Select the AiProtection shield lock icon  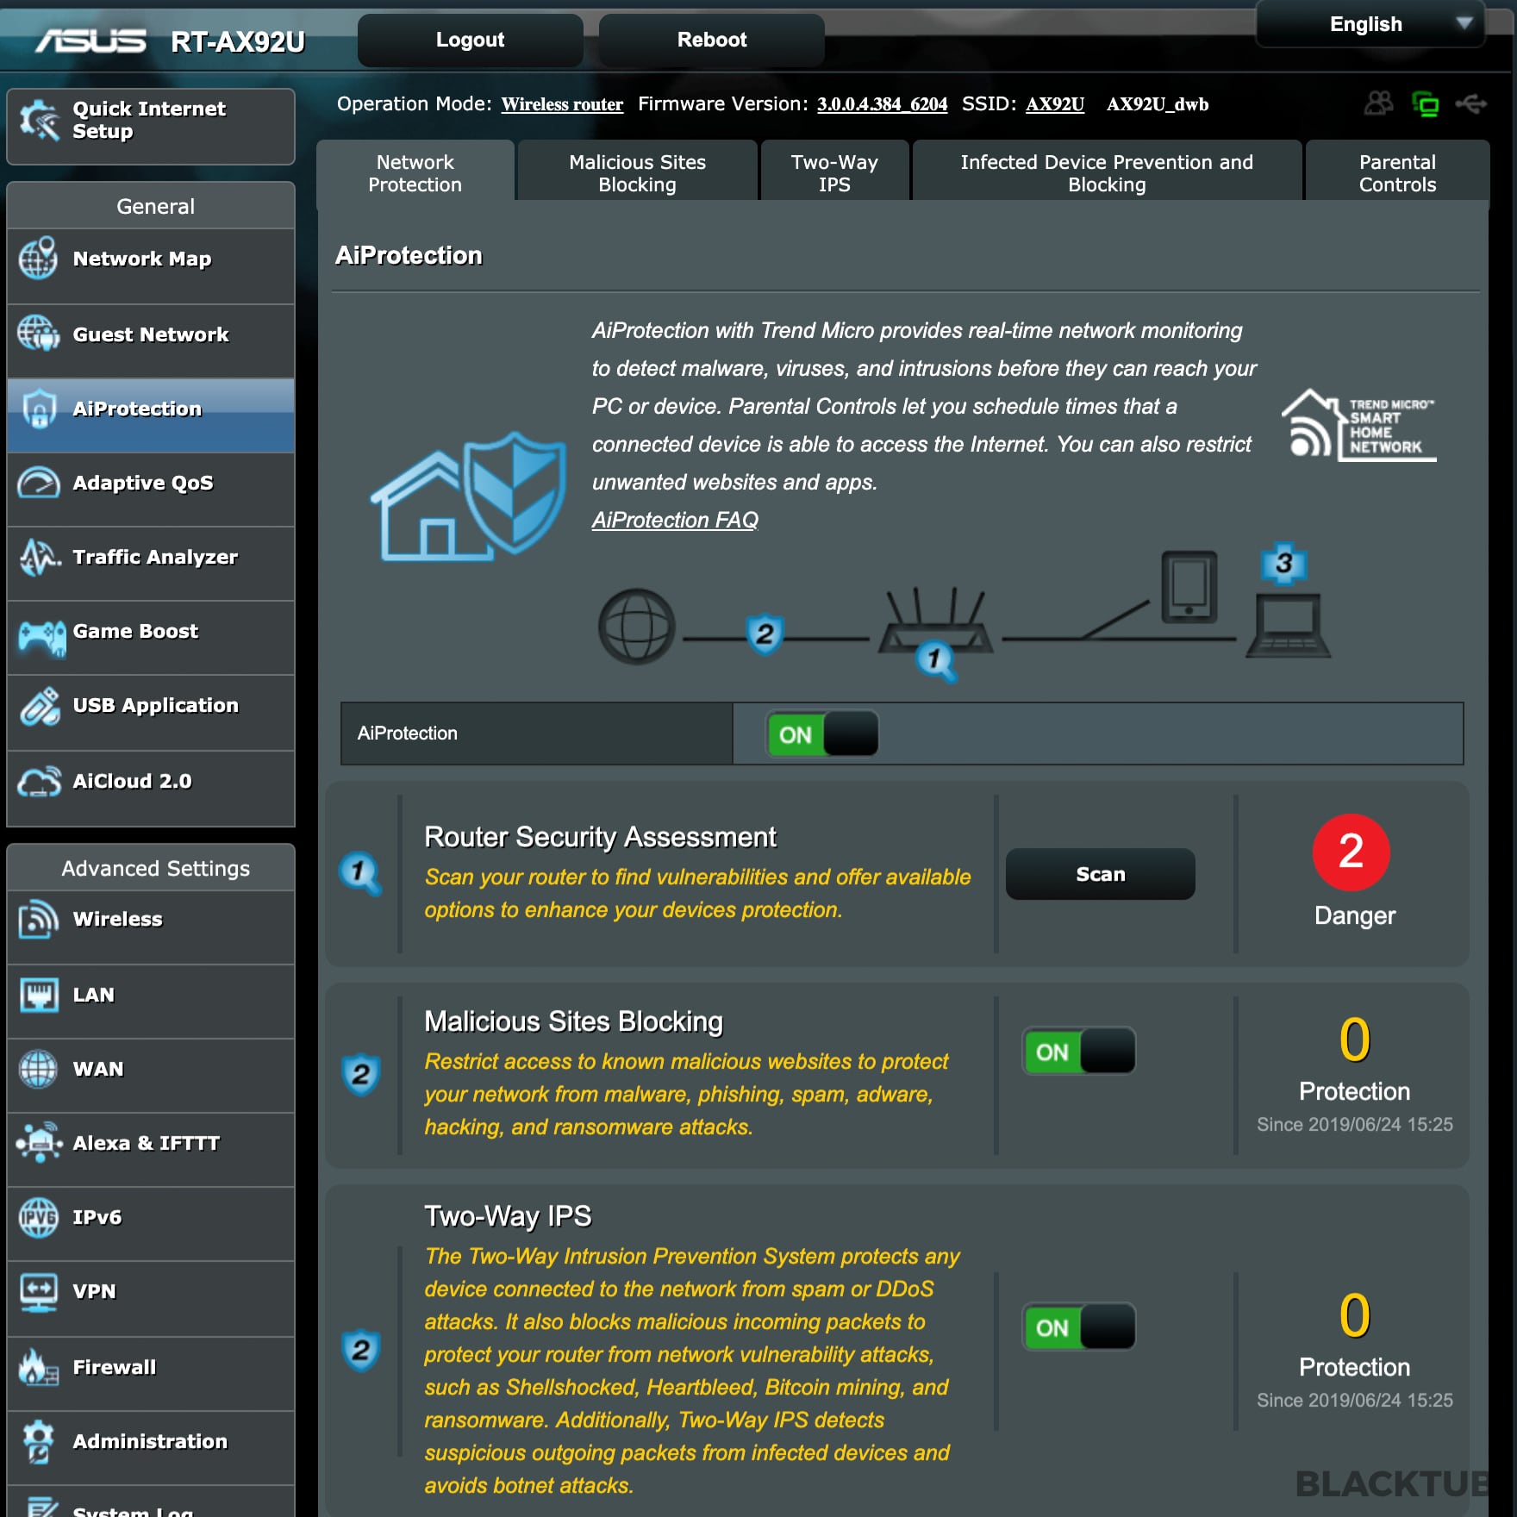point(39,409)
